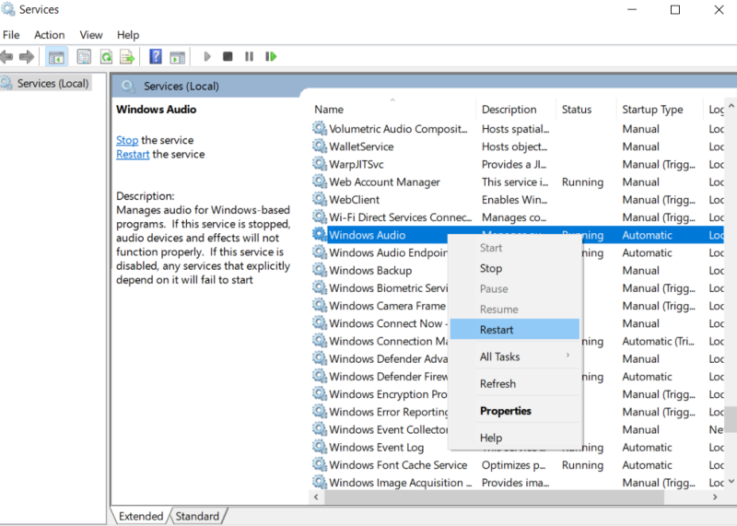
Task: Click the Stop Service square icon
Action: click(228, 57)
